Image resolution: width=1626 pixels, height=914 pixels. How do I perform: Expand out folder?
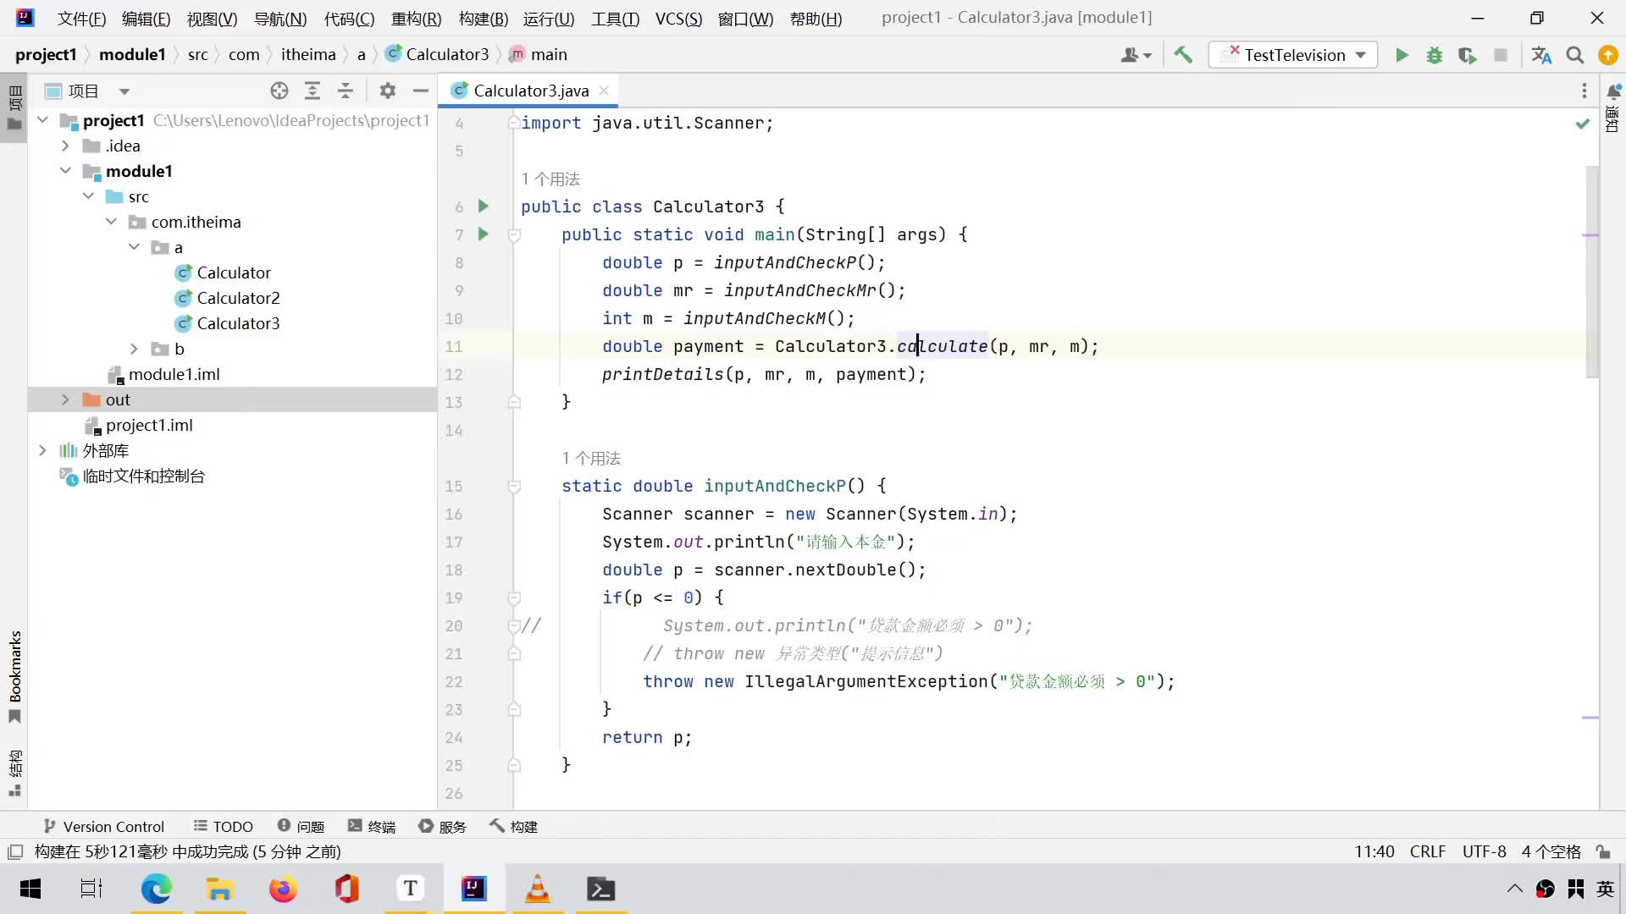click(65, 399)
